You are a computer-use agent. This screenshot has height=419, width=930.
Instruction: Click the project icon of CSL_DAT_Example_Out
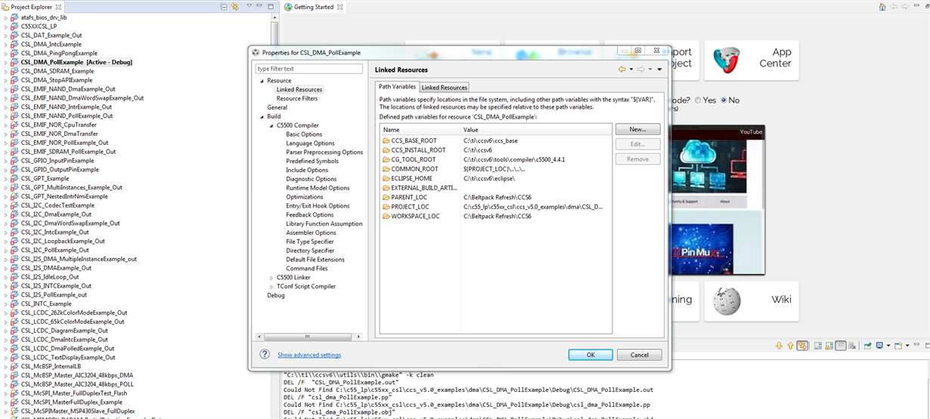coord(15,35)
